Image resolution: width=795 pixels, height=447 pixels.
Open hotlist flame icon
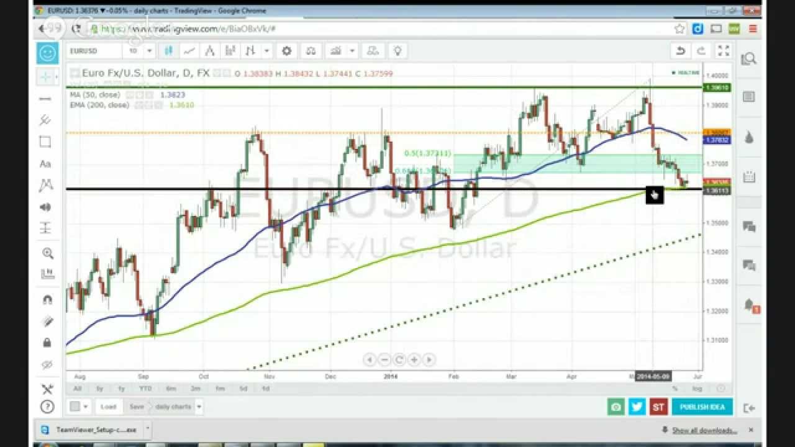pyautogui.click(x=749, y=137)
